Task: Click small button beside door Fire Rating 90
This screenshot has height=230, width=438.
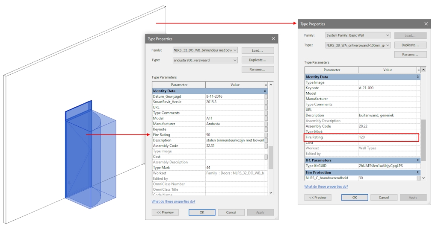Action: pyautogui.click(x=266, y=135)
